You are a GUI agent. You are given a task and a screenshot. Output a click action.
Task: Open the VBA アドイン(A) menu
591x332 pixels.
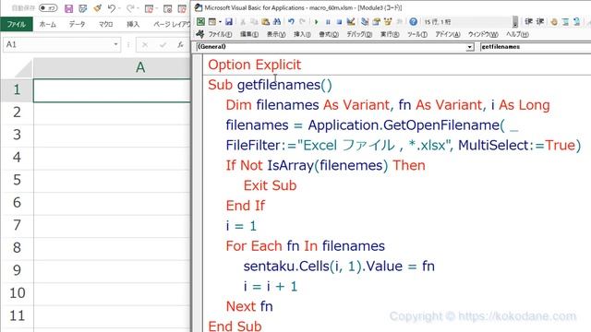pyautogui.click(x=448, y=34)
